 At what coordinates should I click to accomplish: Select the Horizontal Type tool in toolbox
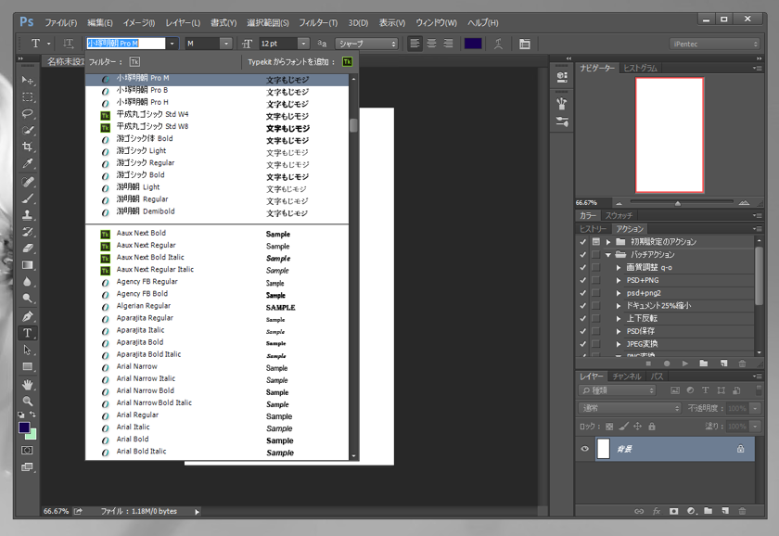click(27, 333)
